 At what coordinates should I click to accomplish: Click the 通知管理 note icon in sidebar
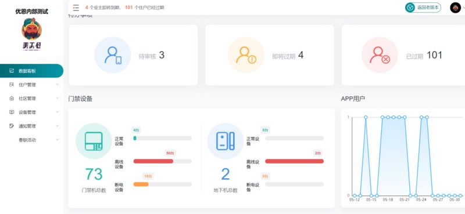tap(12, 126)
